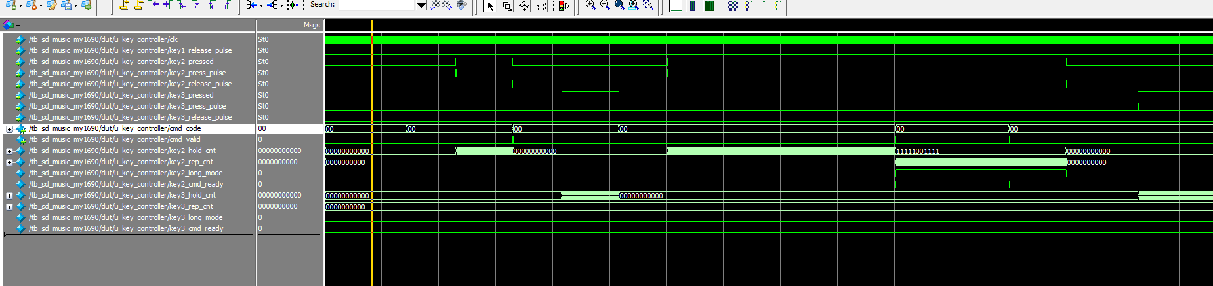Open search options icon beside binoculars
The width and height of the screenshot is (1213, 286).
(x=462, y=5)
